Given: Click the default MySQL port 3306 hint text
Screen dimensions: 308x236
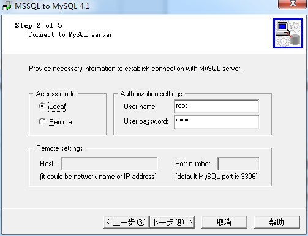Looking at the screenshot, I should point(216,177).
